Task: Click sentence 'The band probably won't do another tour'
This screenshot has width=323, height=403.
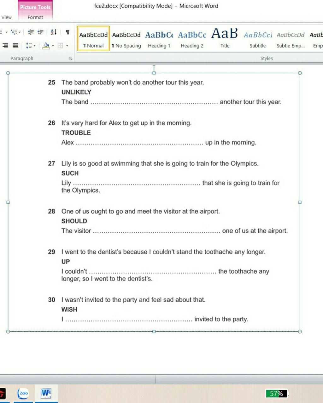Action: point(132,82)
